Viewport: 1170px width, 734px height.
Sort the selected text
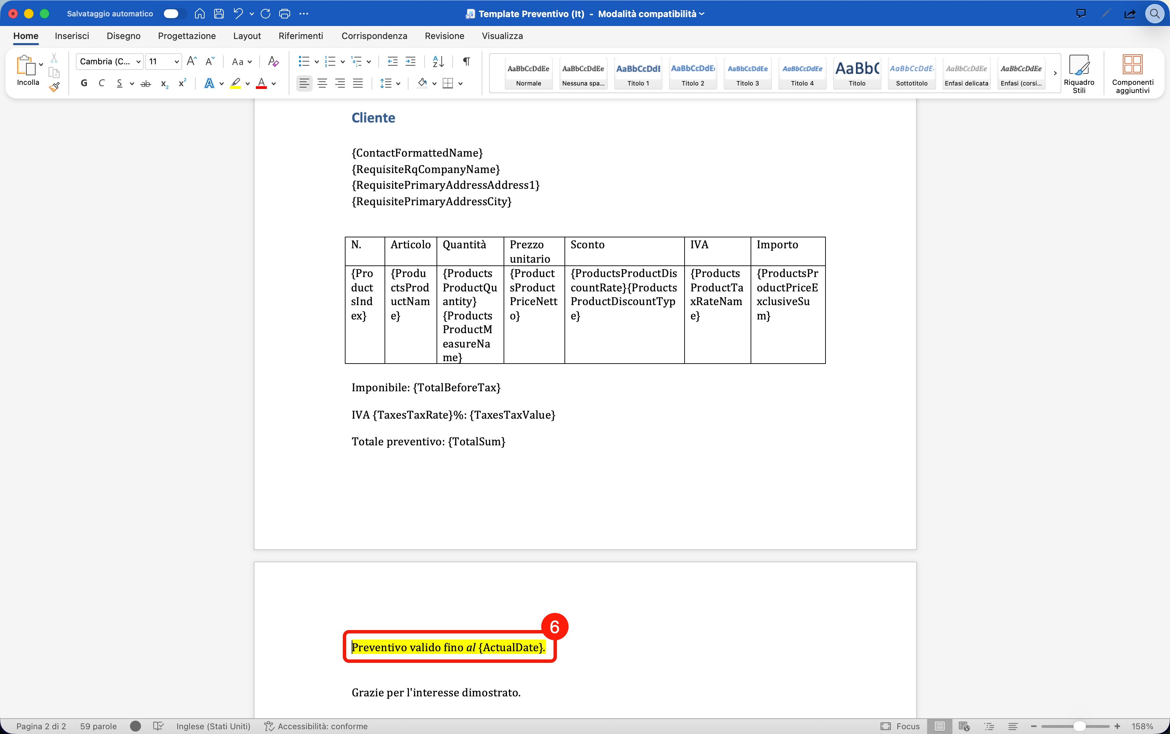tap(438, 61)
